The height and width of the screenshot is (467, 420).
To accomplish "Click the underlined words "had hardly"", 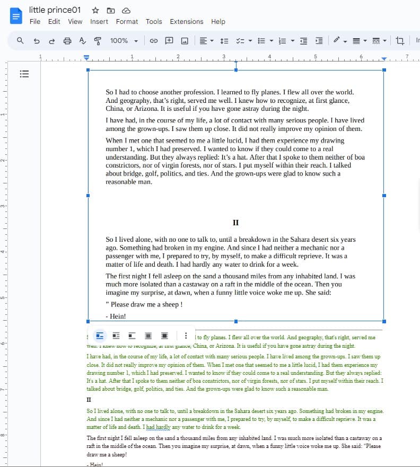I will [159, 427].
